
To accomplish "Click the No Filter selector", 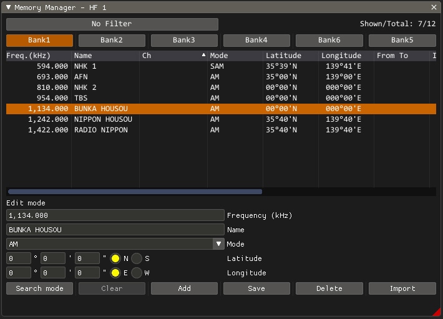I will [112, 24].
